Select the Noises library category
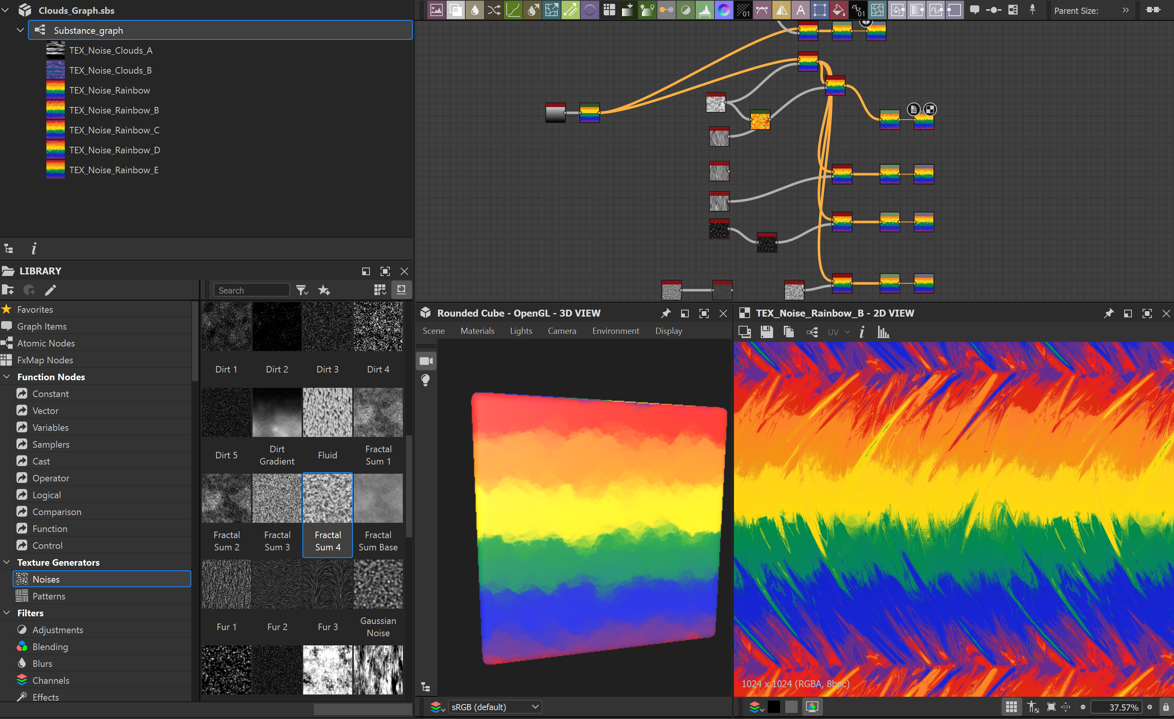 (102, 579)
